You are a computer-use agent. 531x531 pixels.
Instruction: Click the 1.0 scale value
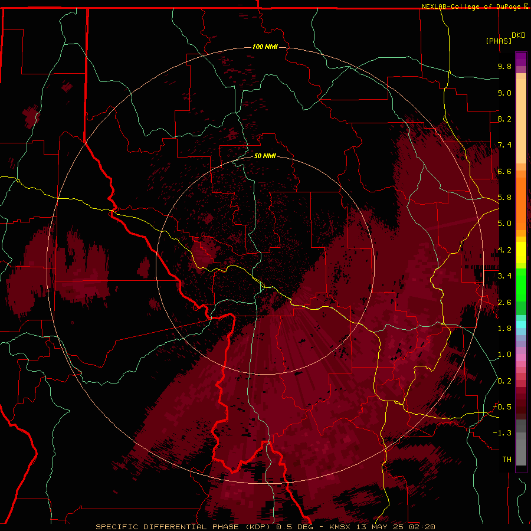[504, 355]
